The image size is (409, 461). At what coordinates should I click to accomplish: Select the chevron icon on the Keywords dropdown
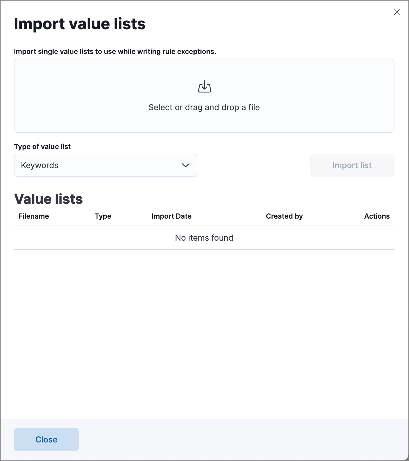pos(186,165)
